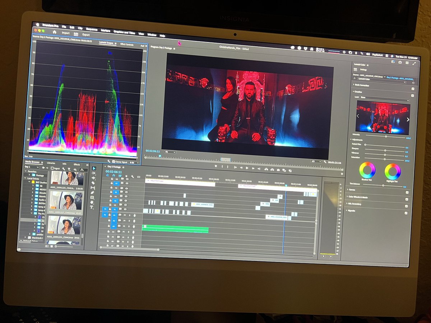Image resolution: width=431 pixels, height=323 pixels.
Task: Click Add Marker in program monitor controls
Action: (x=216, y=166)
